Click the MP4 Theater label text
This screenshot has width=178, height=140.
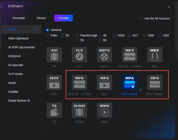tap(155, 94)
